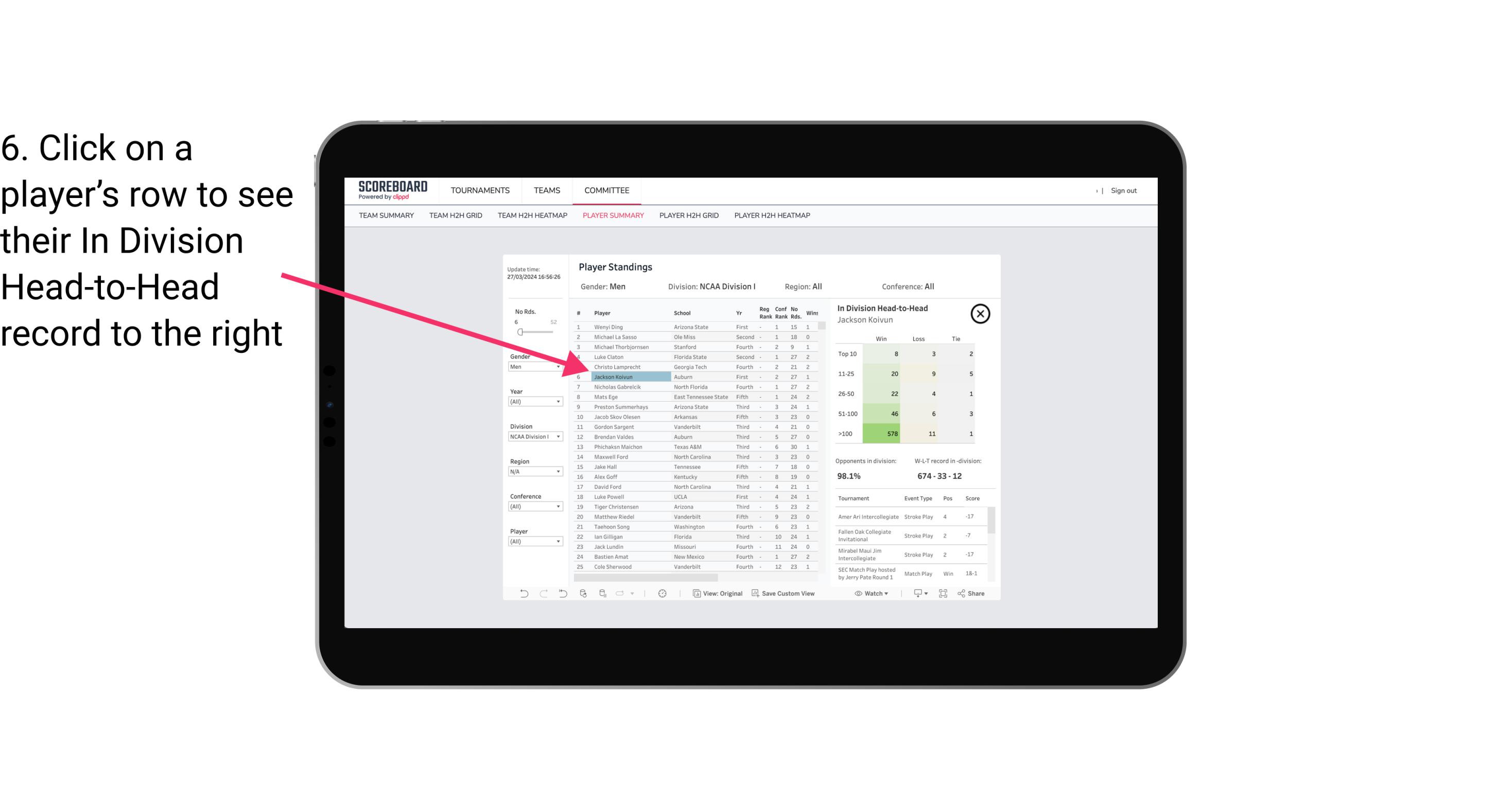The image size is (1497, 805).
Task: Close the In Division Head-to-Head panel
Action: [x=980, y=313]
